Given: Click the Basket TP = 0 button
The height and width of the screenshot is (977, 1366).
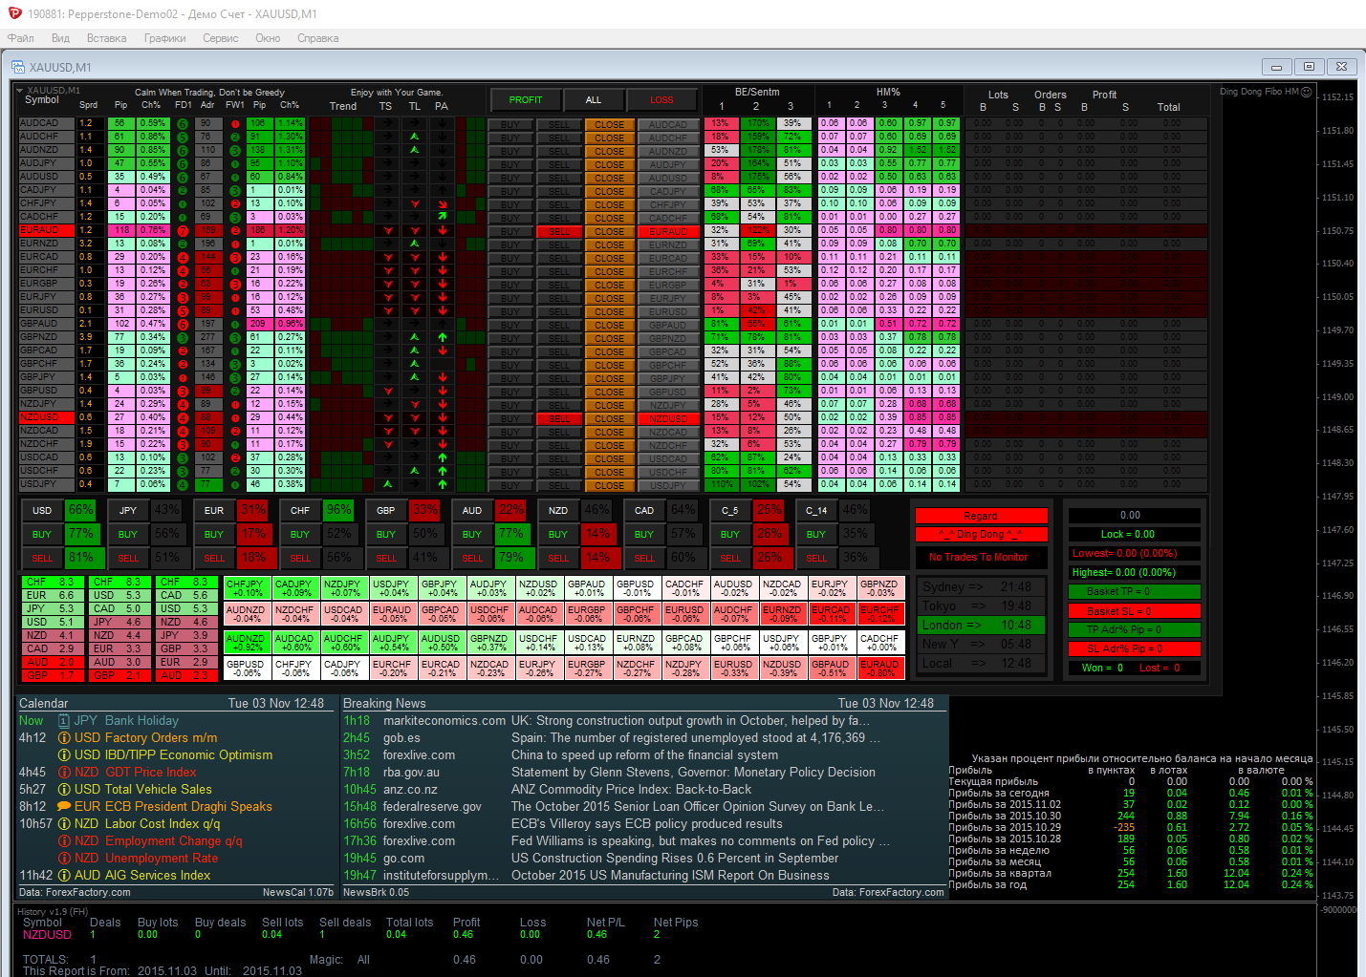Looking at the screenshot, I should click(x=1133, y=592).
